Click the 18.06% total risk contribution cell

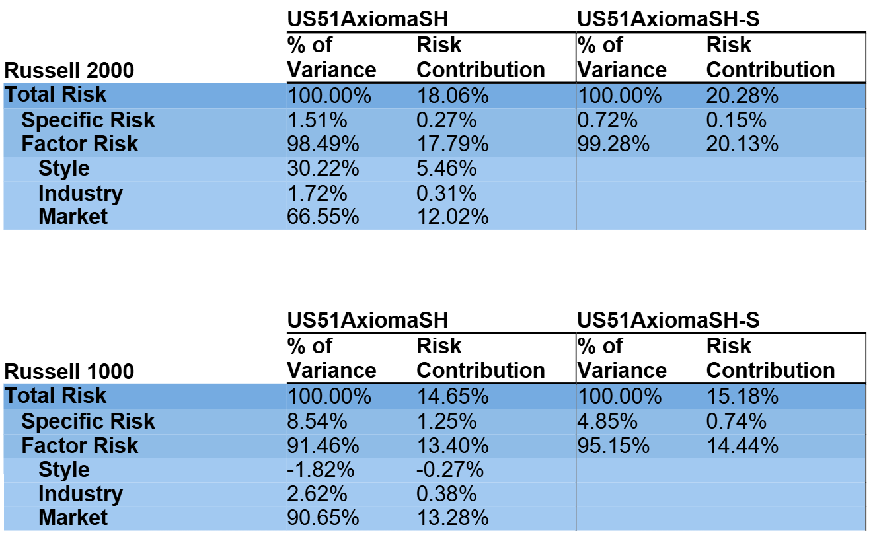pyautogui.click(x=452, y=96)
